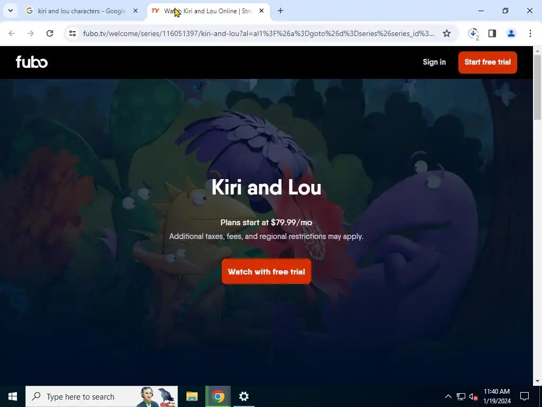Restore down the Chrome window

[505, 11]
